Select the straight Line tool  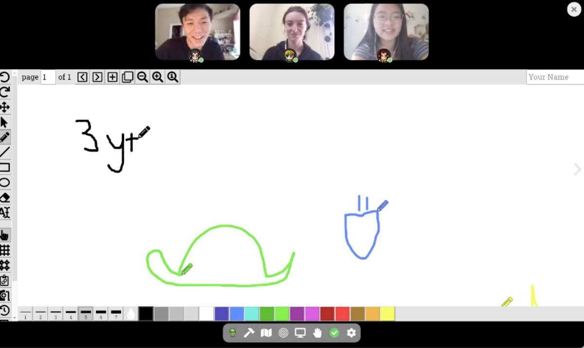[x=4, y=152]
